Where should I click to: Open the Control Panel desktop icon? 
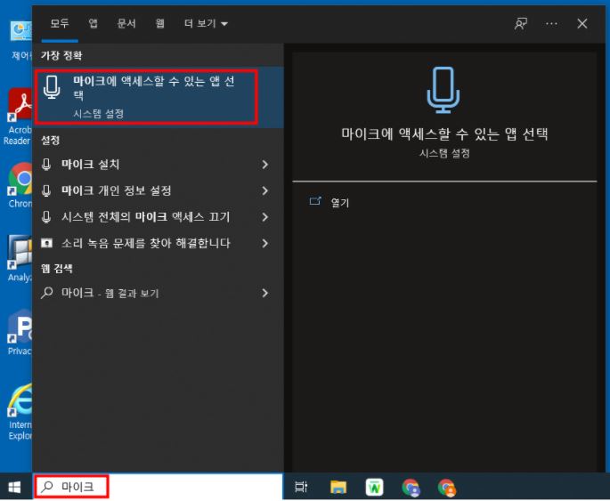(21, 41)
